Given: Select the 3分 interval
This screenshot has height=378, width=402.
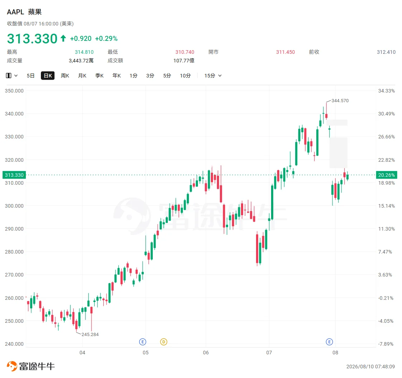Looking at the screenshot, I should [150, 76].
